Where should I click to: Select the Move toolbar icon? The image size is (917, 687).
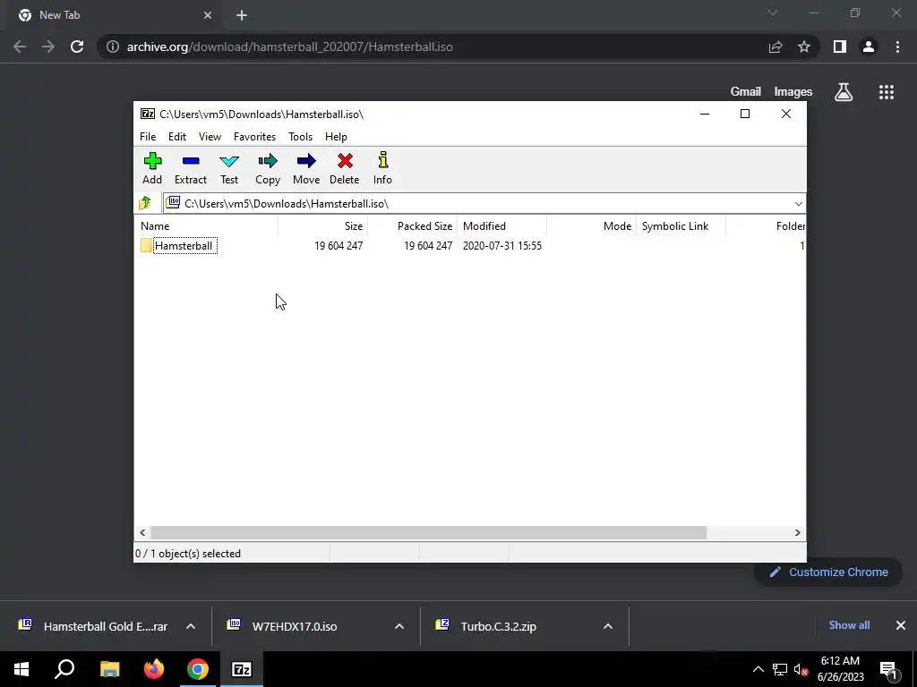pos(306,169)
